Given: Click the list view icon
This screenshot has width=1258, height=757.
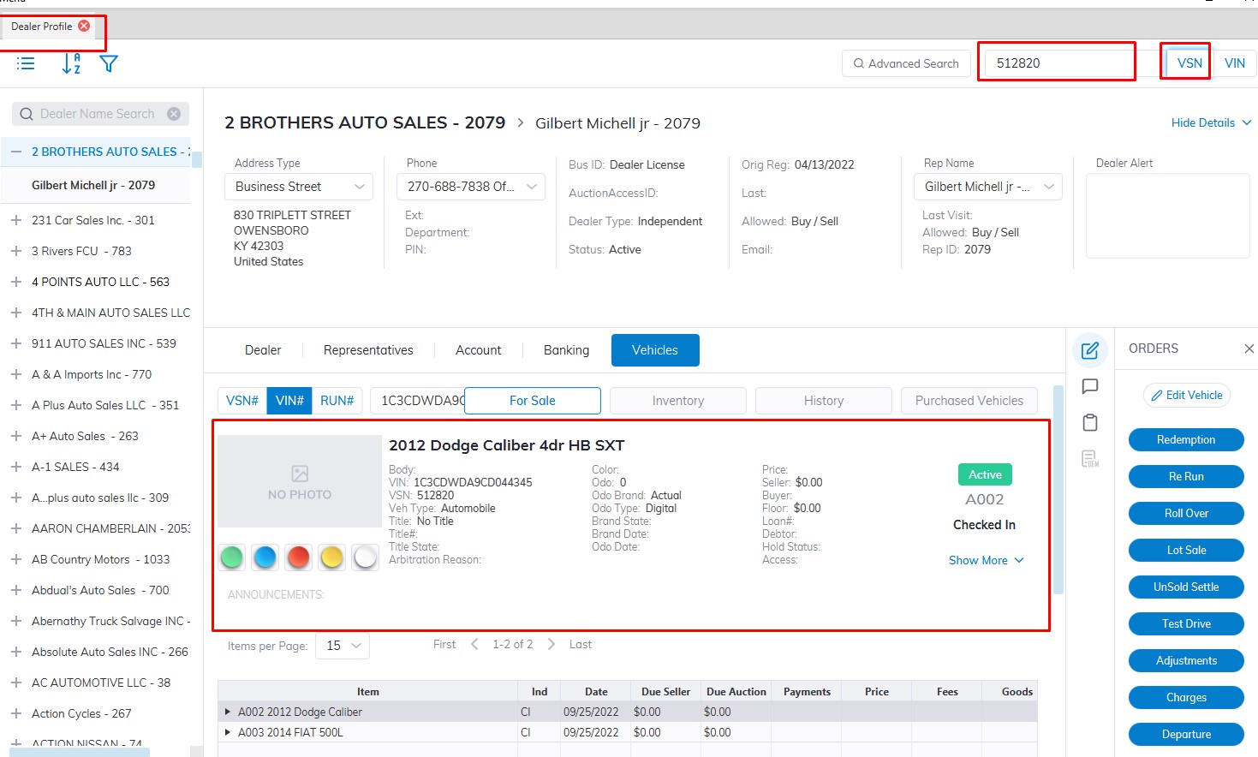Looking at the screenshot, I should [26, 63].
